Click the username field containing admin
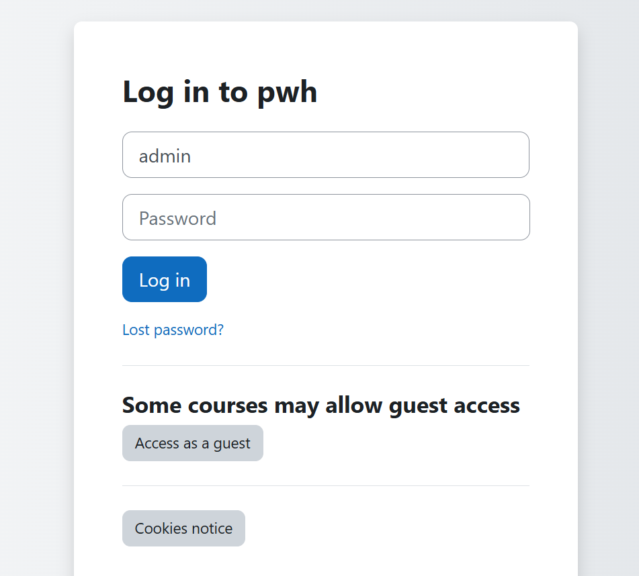Screen dimensions: 639x576 [x=326, y=154]
